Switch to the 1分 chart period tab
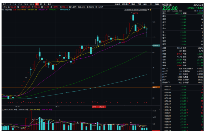 tap(9, 5)
